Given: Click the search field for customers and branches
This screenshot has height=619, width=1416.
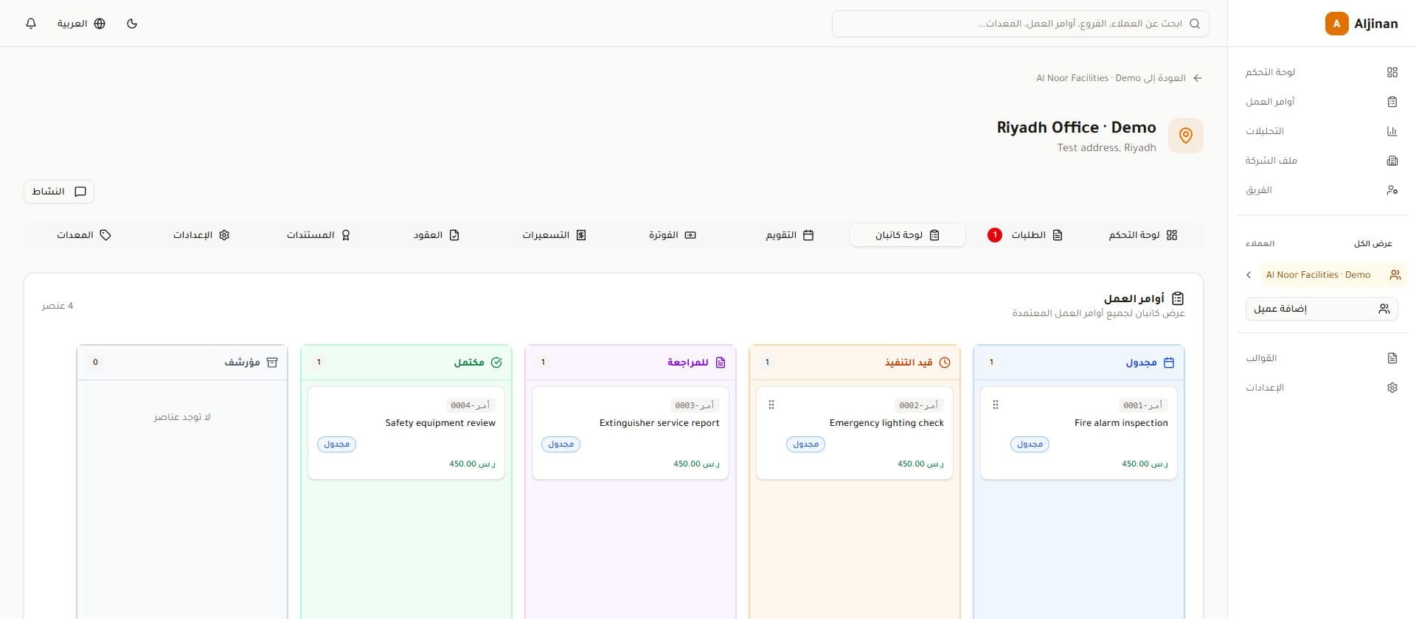Looking at the screenshot, I should click(1020, 24).
